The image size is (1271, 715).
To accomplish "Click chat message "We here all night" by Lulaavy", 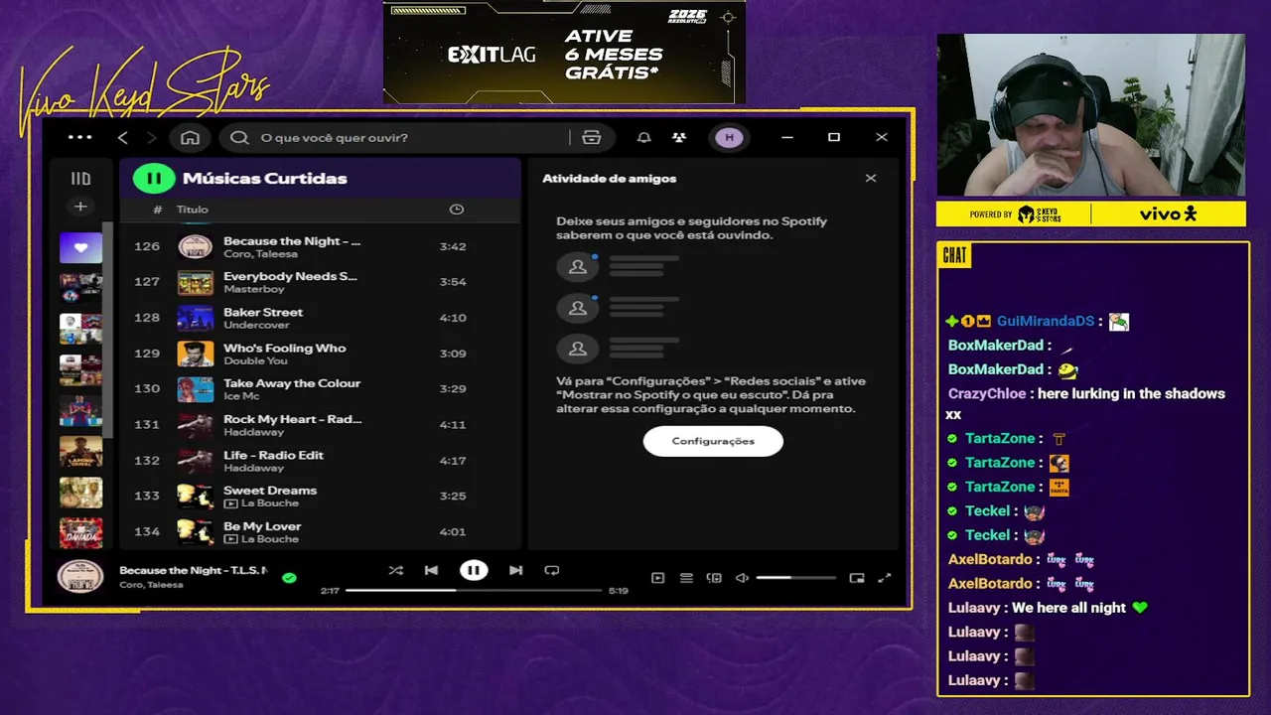I will point(1068,608).
